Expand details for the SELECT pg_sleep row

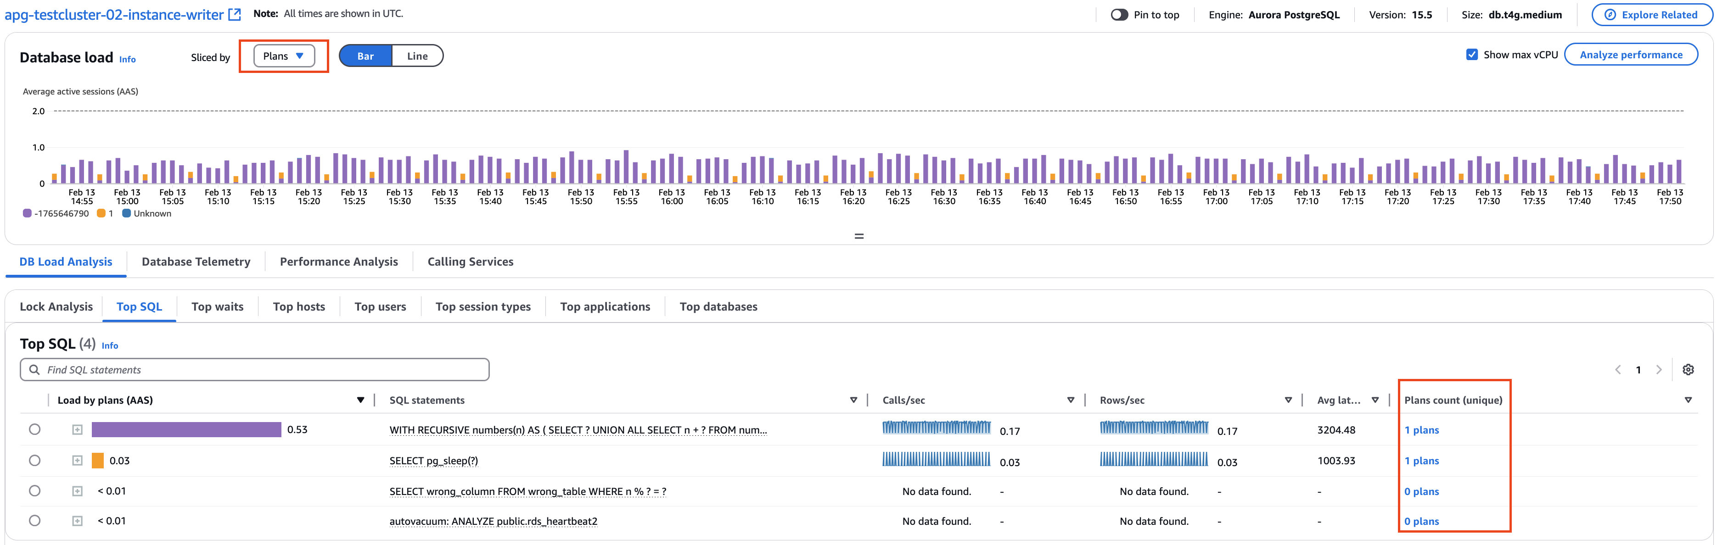(77, 461)
